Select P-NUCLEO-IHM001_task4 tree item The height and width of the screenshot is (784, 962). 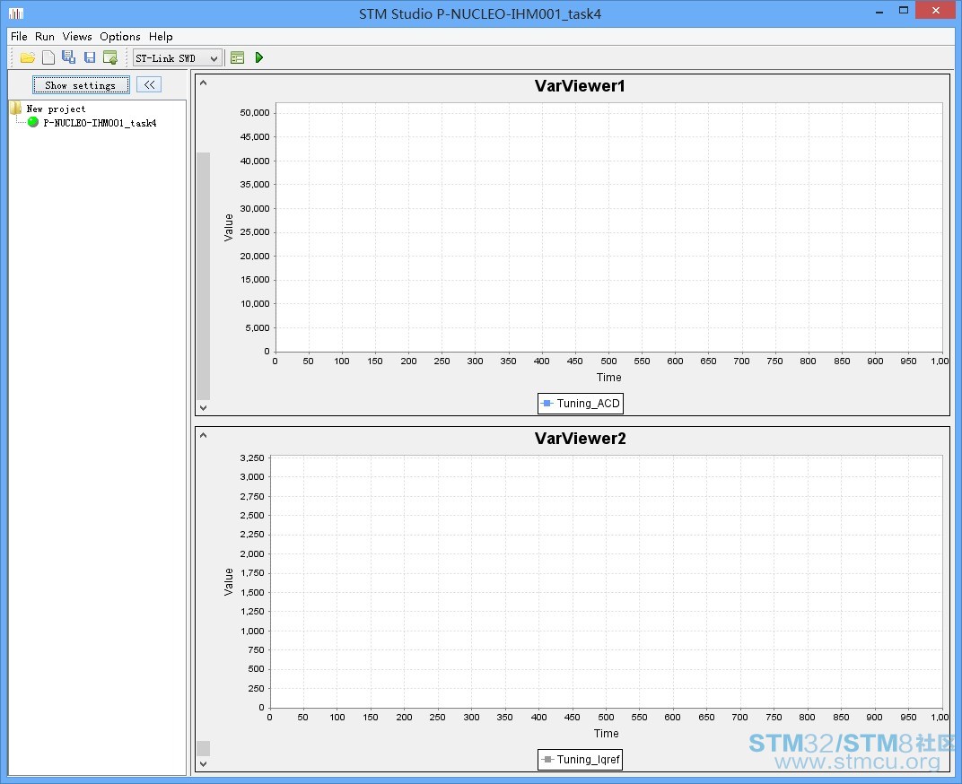pyautogui.click(x=100, y=123)
